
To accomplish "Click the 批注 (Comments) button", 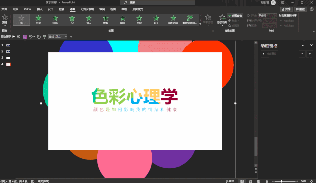I will pyautogui.click(x=300, y=9).
